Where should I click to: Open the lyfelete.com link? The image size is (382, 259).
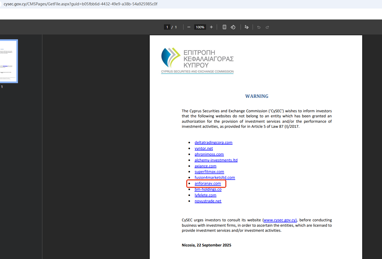tap(205, 195)
